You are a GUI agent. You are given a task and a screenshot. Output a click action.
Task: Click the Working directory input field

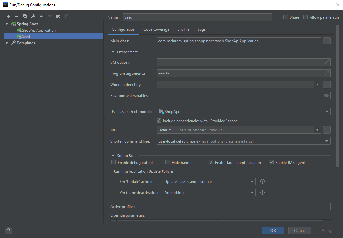pos(235,84)
